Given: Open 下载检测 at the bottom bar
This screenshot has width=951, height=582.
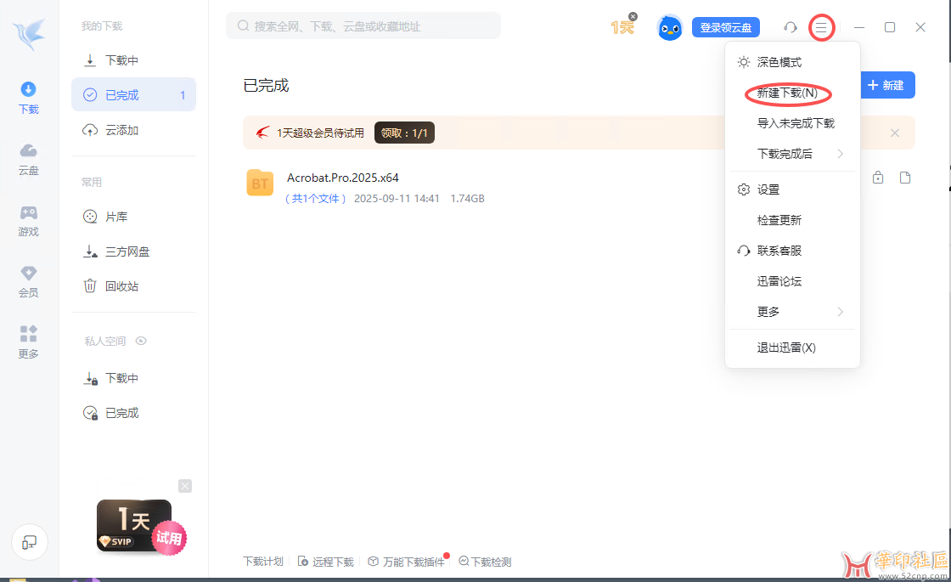Looking at the screenshot, I should (485, 562).
